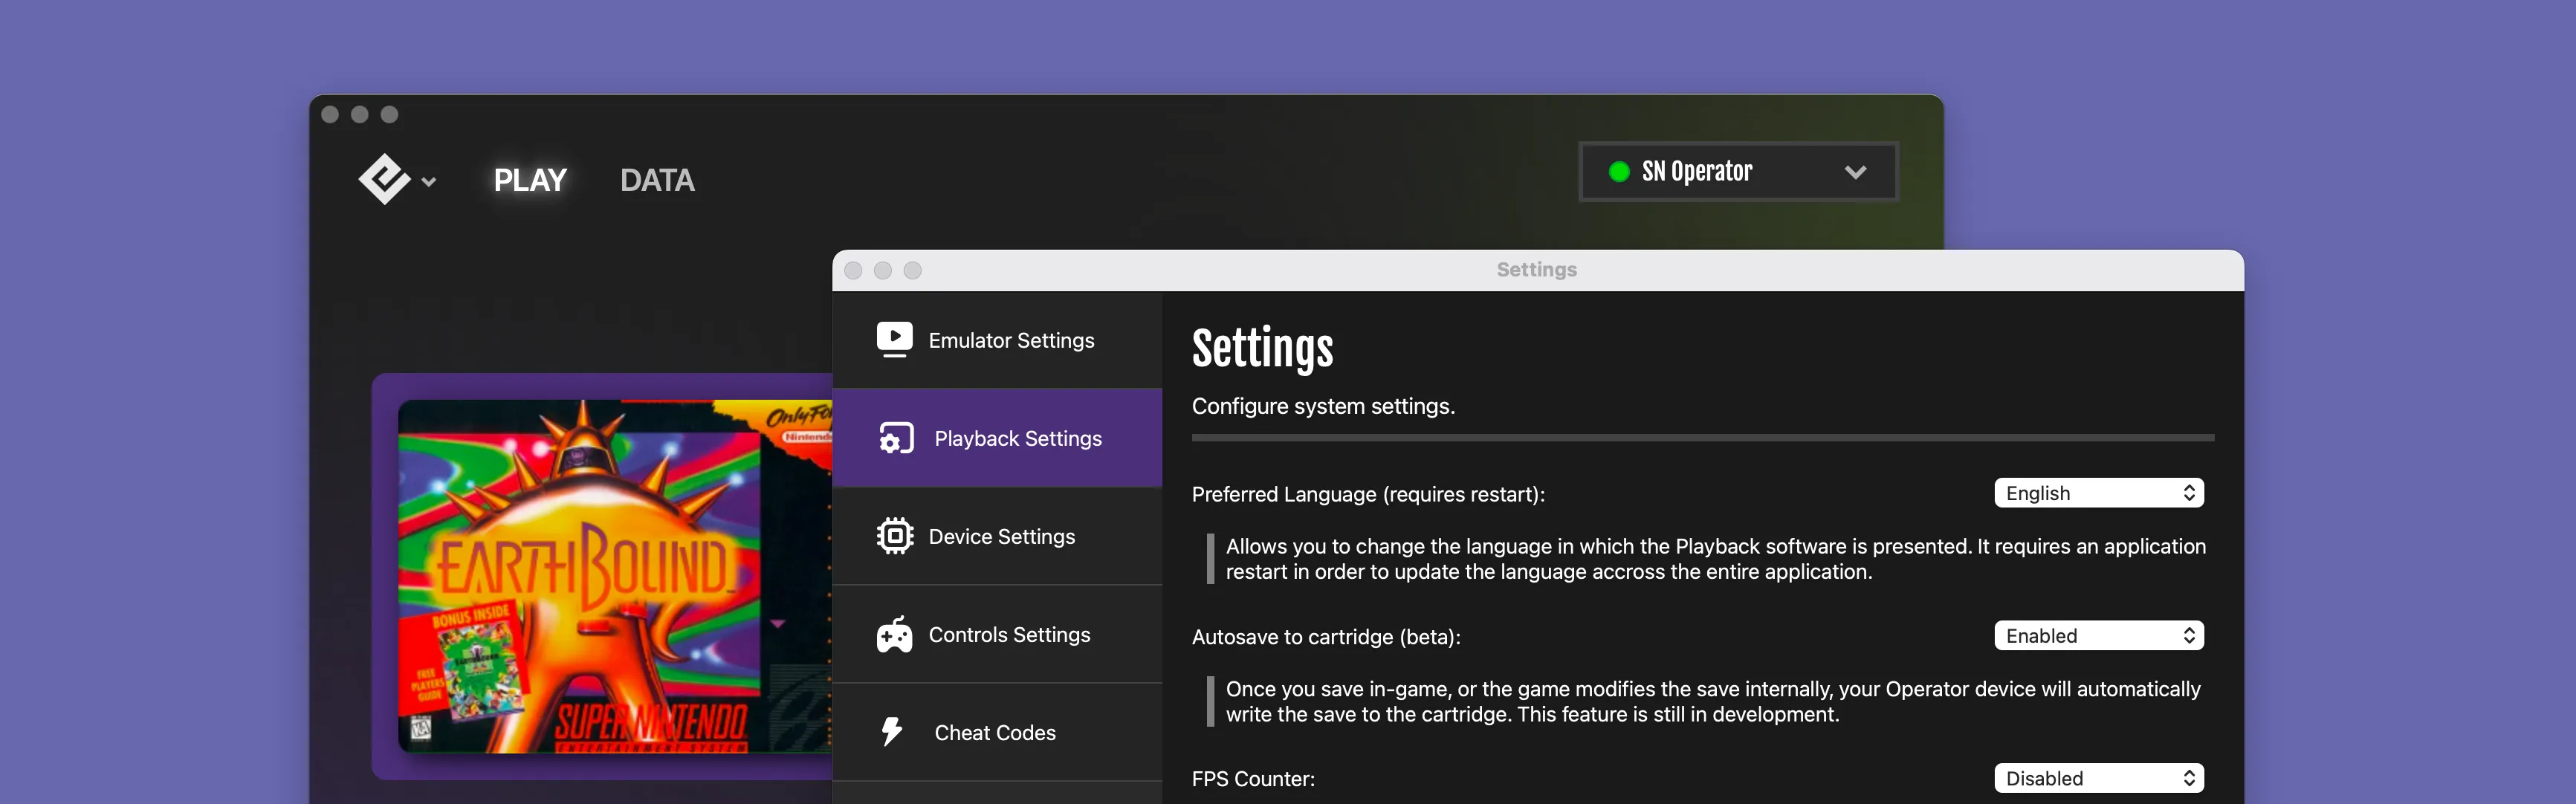This screenshot has height=804, width=2576.
Task: Click the Cheat Codes lightning bolt icon
Action: click(895, 731)
